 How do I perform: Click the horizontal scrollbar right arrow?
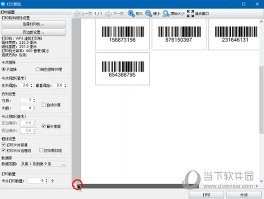tap(257, 186)
